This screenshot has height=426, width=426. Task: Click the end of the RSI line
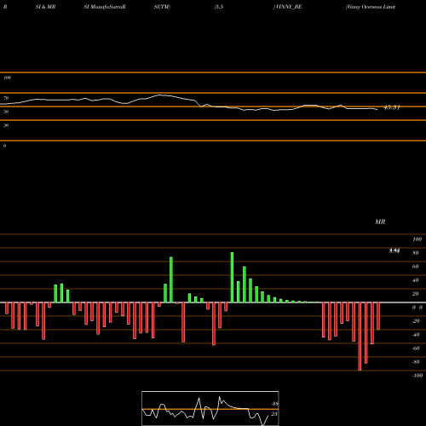(377, 110)
